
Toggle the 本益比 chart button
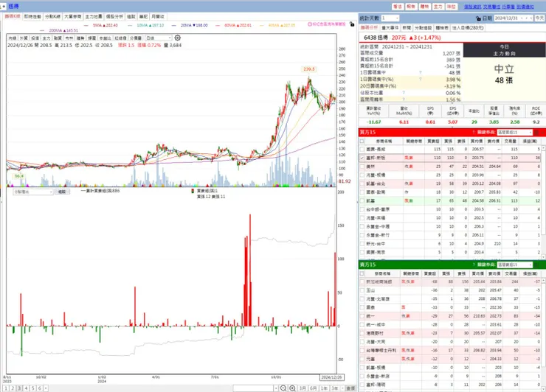pos(106,38)
